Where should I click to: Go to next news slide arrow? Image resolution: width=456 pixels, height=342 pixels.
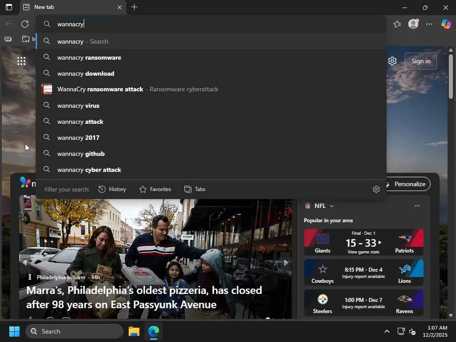(x=286, y=263)
